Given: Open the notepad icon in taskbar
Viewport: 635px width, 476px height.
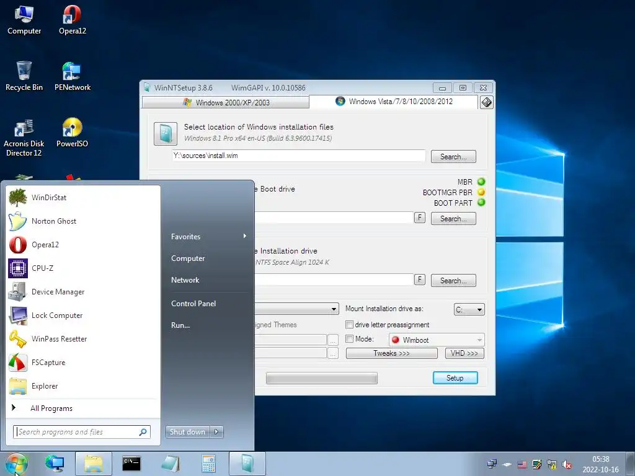Looking at the screenshot, I should (170, 464).
